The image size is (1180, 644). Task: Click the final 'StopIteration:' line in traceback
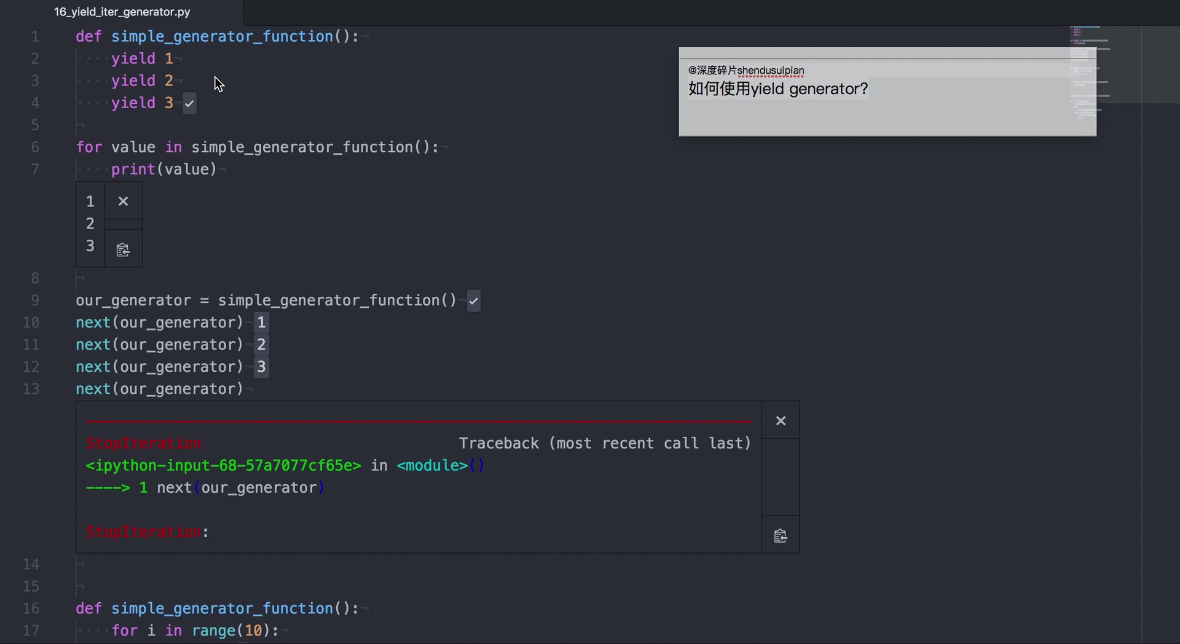point(147,532)
